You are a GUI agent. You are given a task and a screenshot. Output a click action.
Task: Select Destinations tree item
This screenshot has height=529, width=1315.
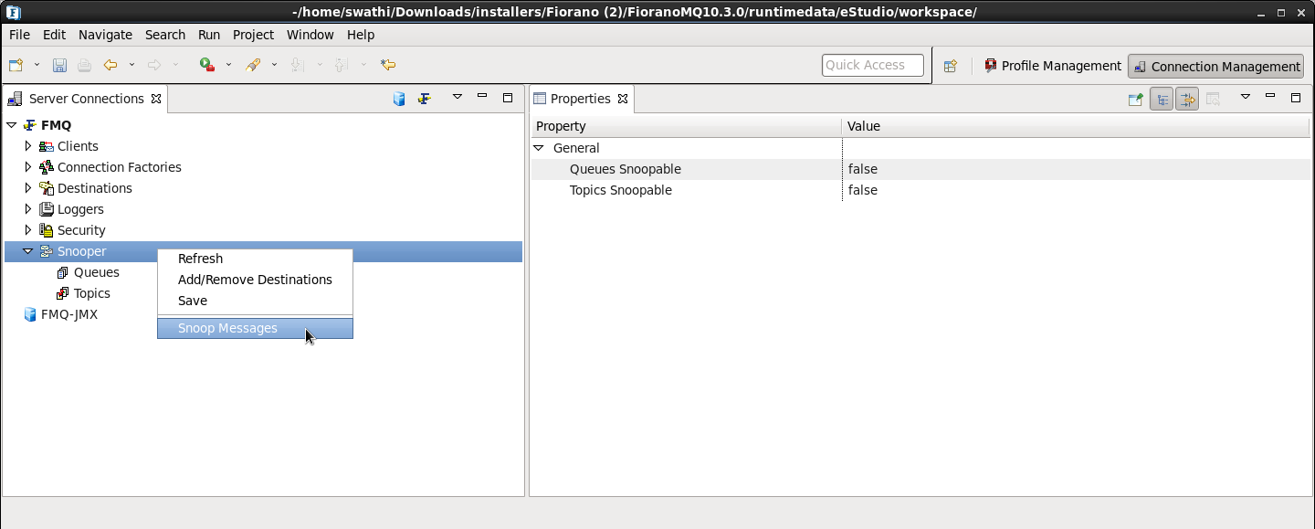point(94,188)
